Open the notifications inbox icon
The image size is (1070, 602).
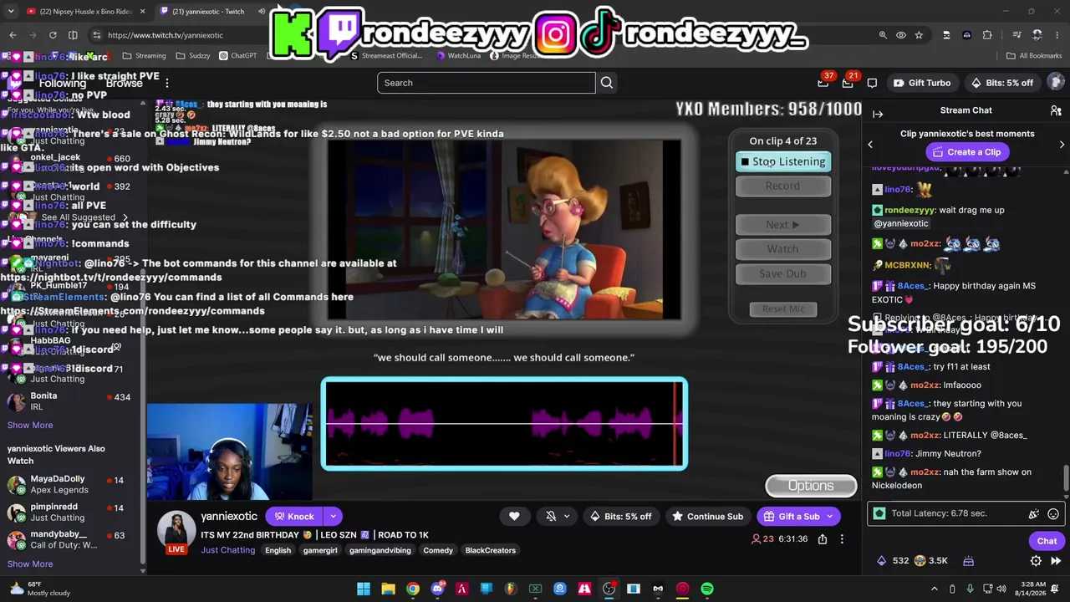pos(848,83)
